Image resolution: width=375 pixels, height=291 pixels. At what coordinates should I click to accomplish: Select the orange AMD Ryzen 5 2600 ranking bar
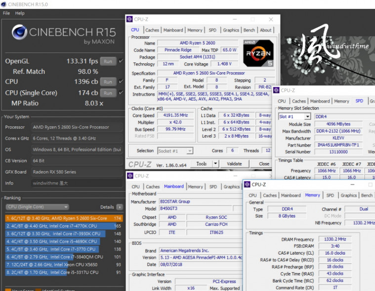tap(63, 218)
